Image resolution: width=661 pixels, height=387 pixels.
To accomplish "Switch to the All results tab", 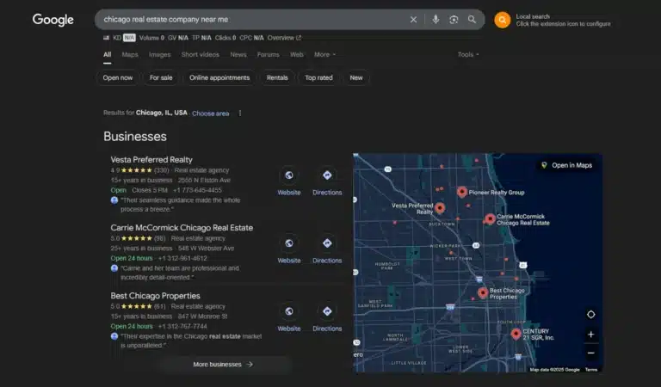I will [107, 54].
